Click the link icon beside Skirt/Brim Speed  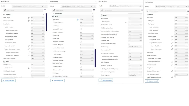(172, 65)
